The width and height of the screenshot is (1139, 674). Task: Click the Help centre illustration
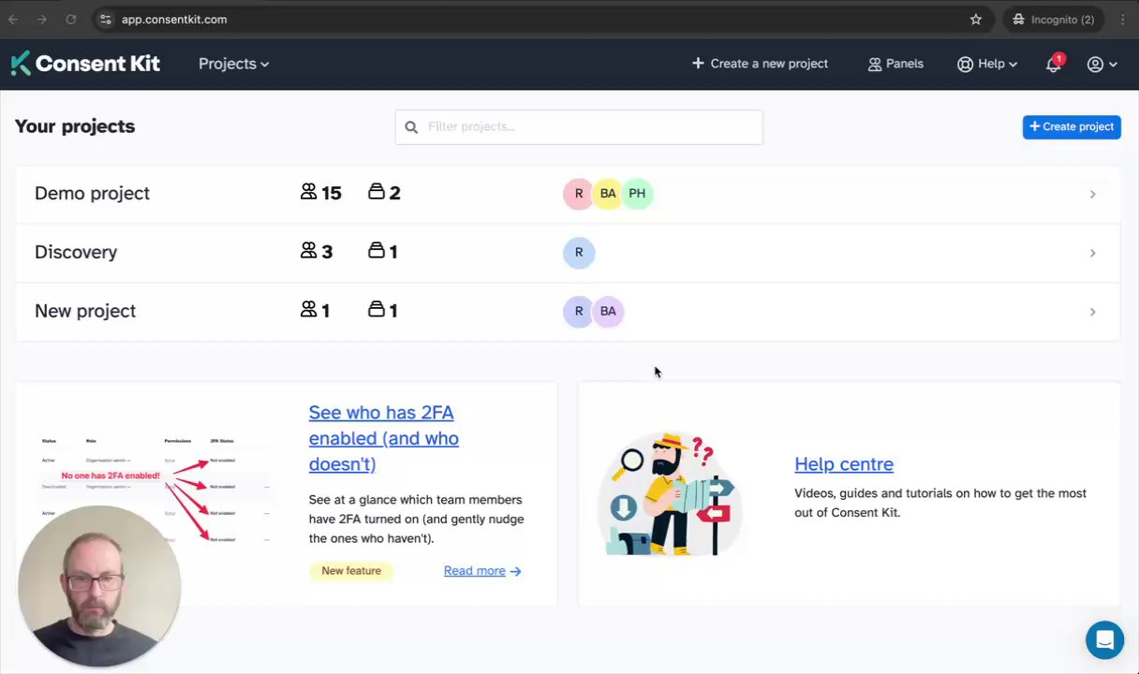pyautogui.click(x=671, y=493)
